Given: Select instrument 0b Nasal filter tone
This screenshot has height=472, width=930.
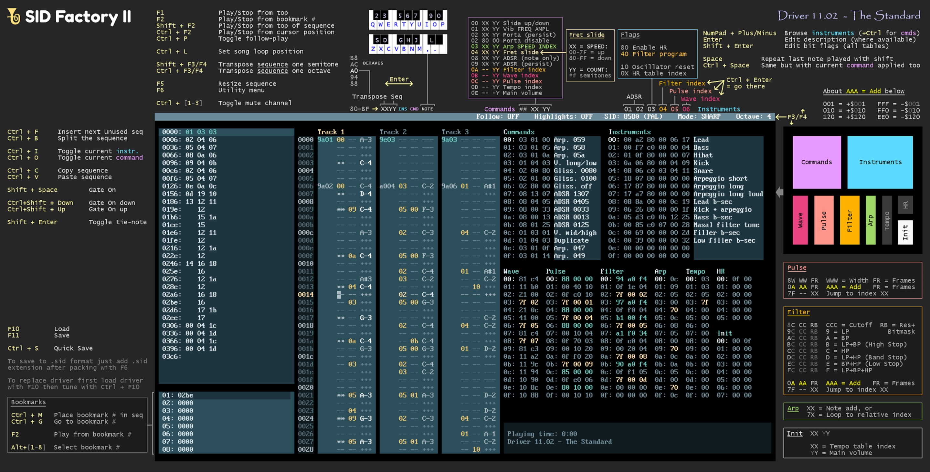Looking at the screenshot, I should tap(685, 225).
